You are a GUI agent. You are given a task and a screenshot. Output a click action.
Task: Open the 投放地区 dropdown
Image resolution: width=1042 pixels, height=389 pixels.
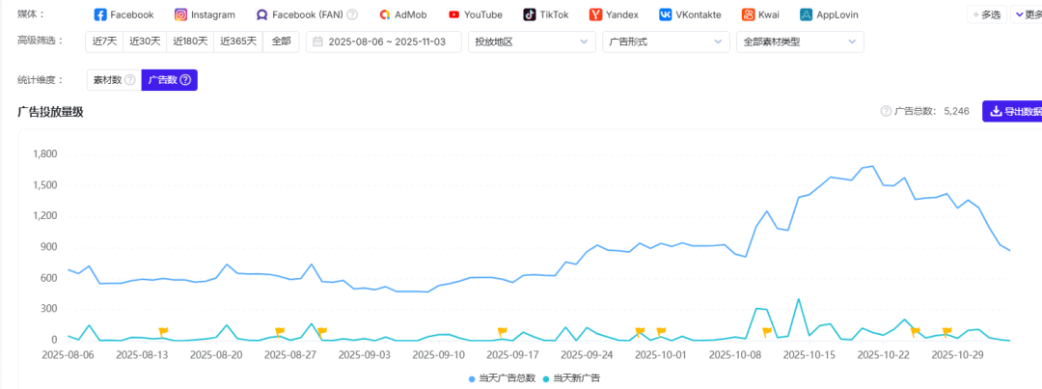(x=531, y=42)
